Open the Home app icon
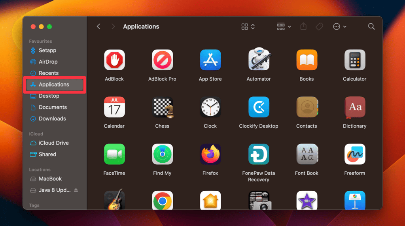405x226 pixels. pos(210,200)
